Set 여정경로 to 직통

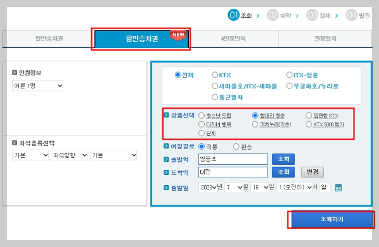[x=202, y=147]
